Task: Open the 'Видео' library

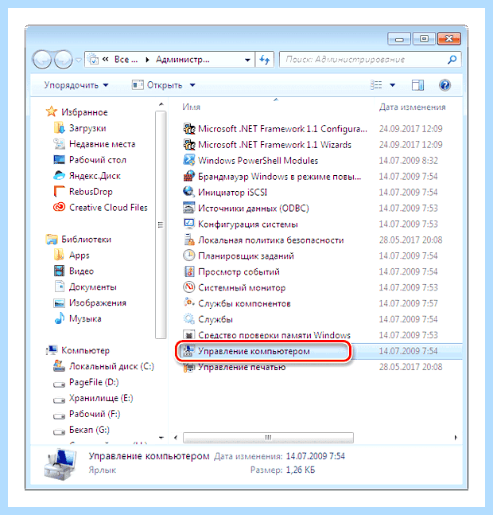Action: point(73,271)
